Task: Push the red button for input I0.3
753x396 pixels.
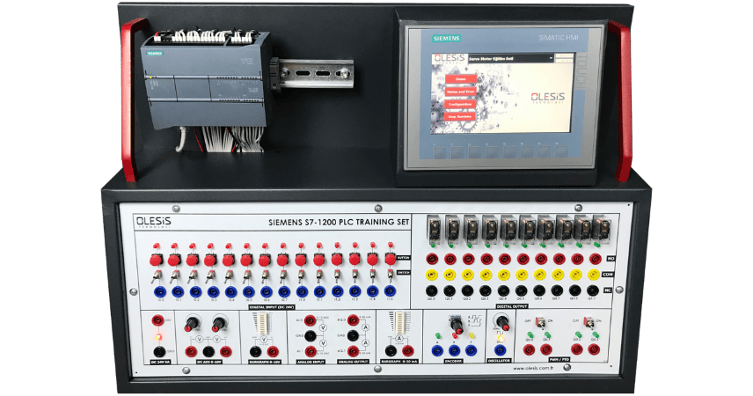Action: coord(210,260)
